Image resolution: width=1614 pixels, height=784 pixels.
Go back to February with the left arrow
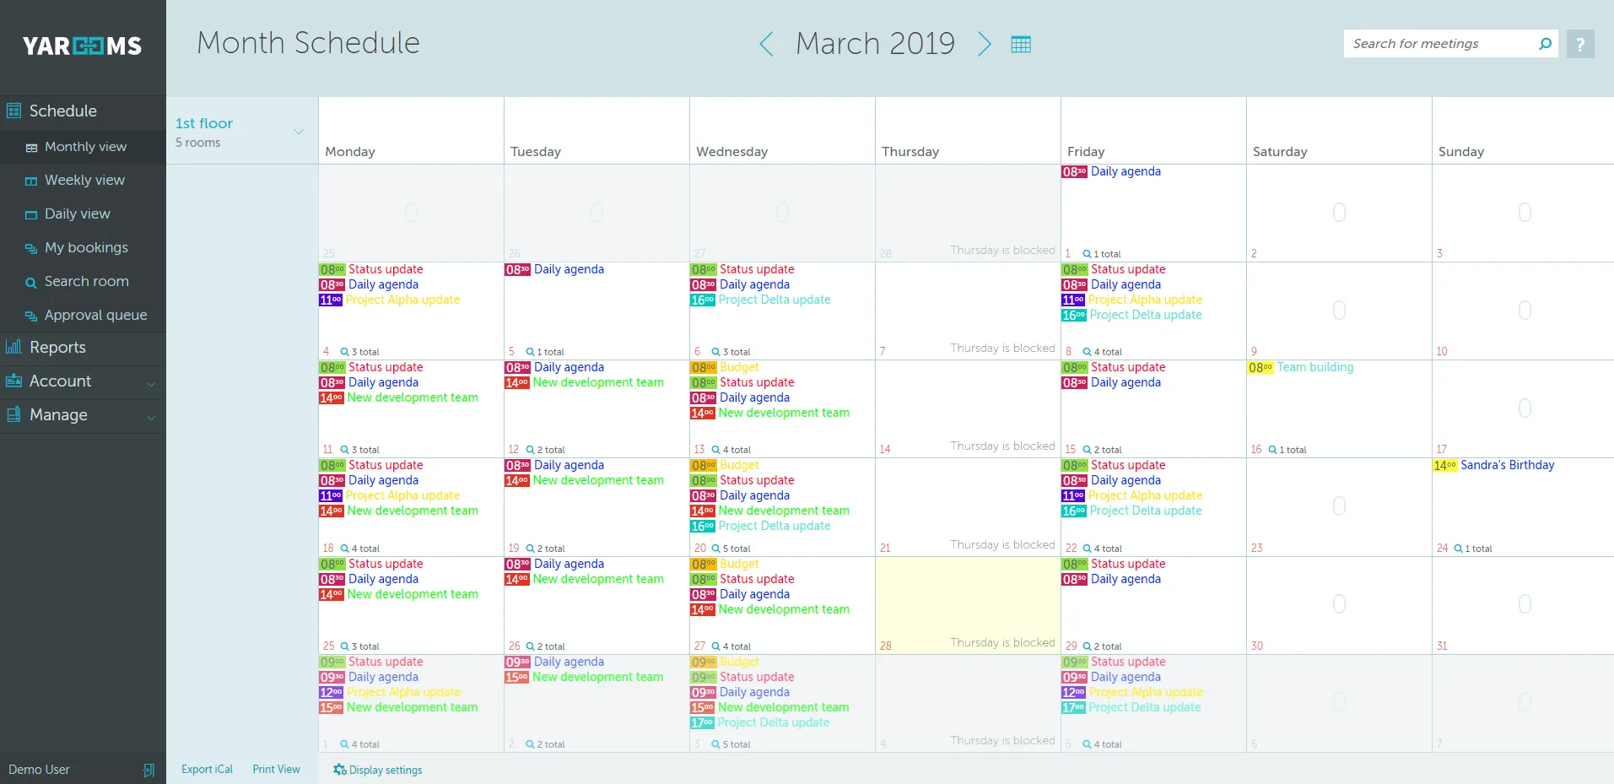tap(766, 44)
